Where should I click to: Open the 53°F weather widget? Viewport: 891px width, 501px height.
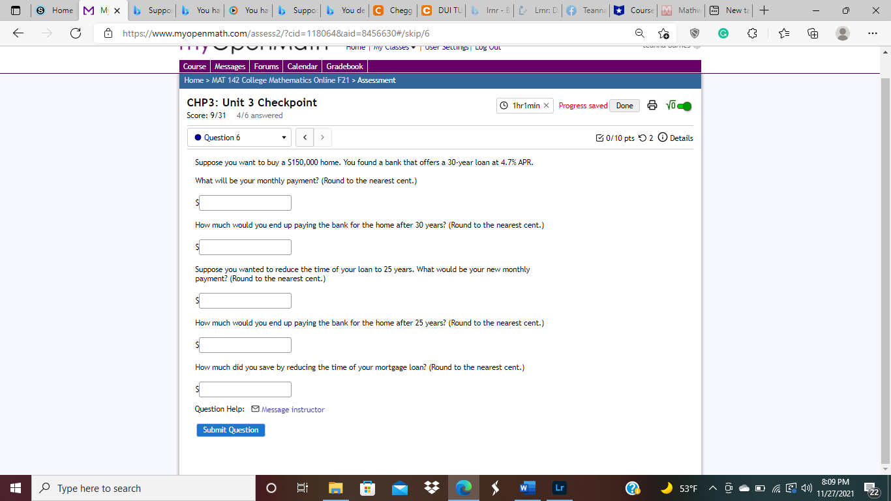679,488
